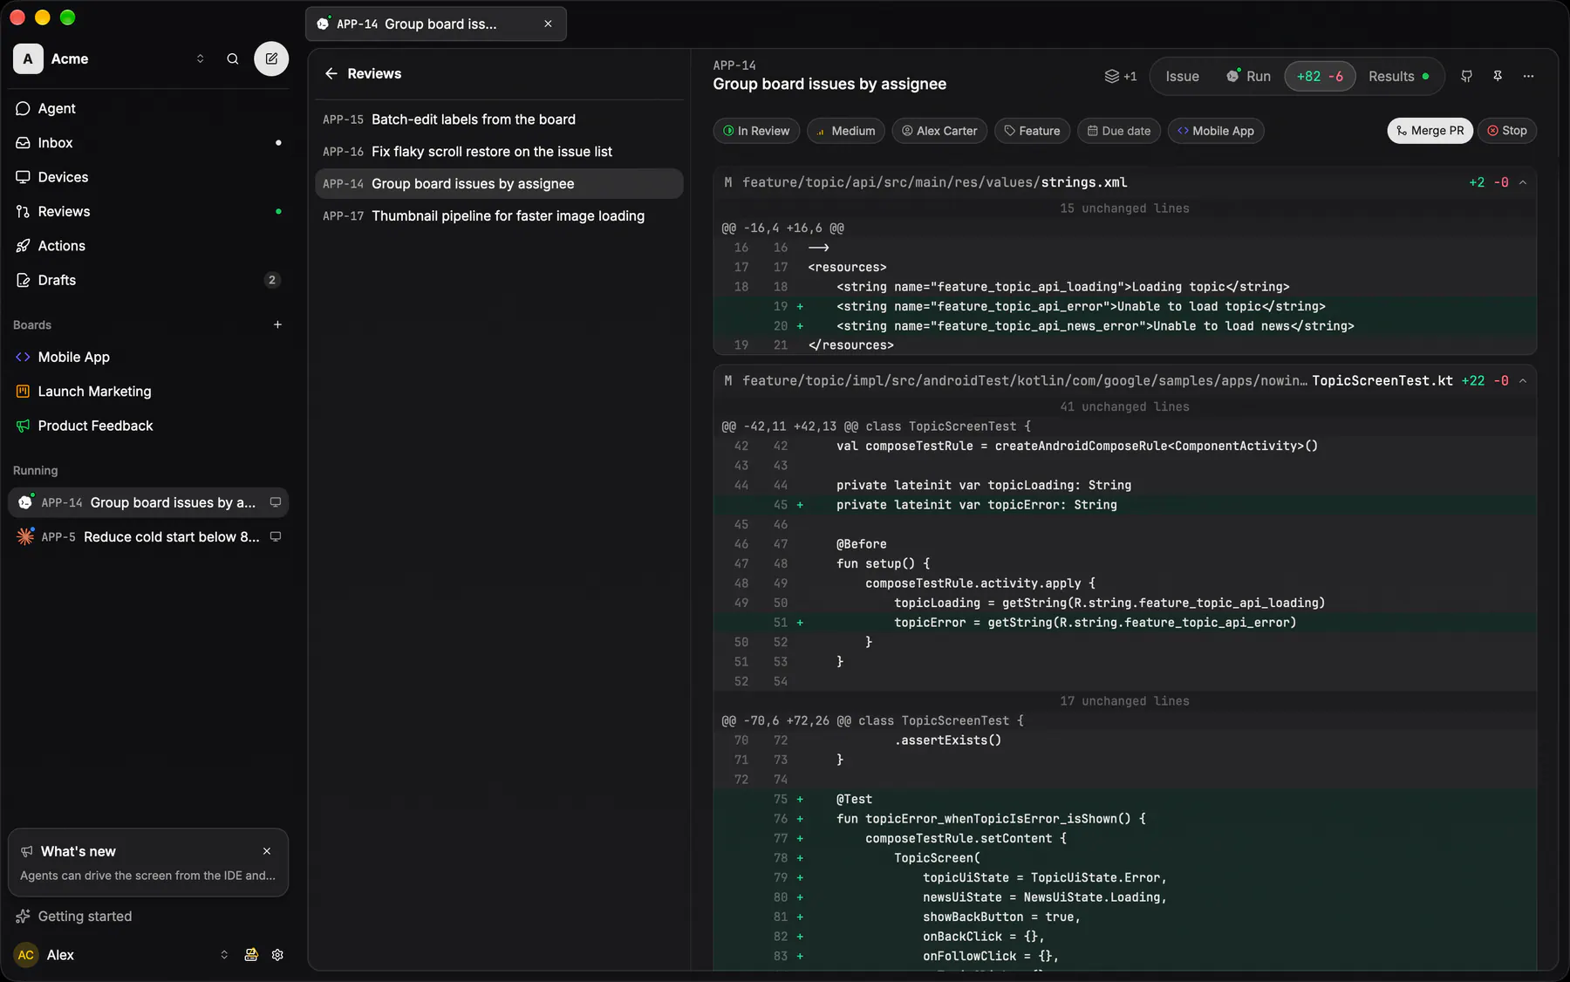Screen dimensions: 1570x982
Task: Switch to the Issue tab
Action: click(1182, 77)
